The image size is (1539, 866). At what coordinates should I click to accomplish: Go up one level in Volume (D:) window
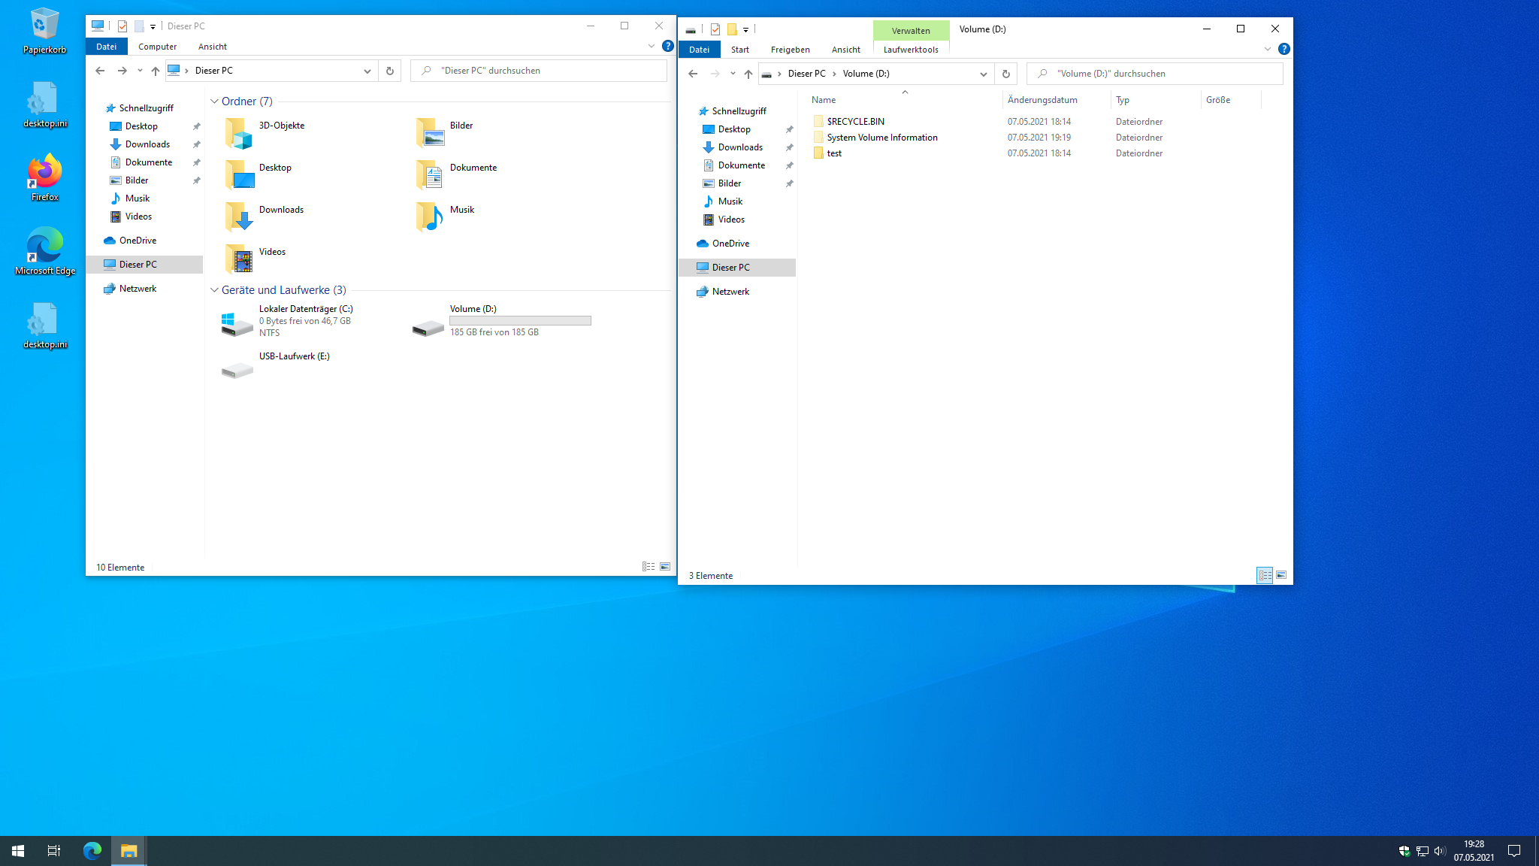coord(748,74)
